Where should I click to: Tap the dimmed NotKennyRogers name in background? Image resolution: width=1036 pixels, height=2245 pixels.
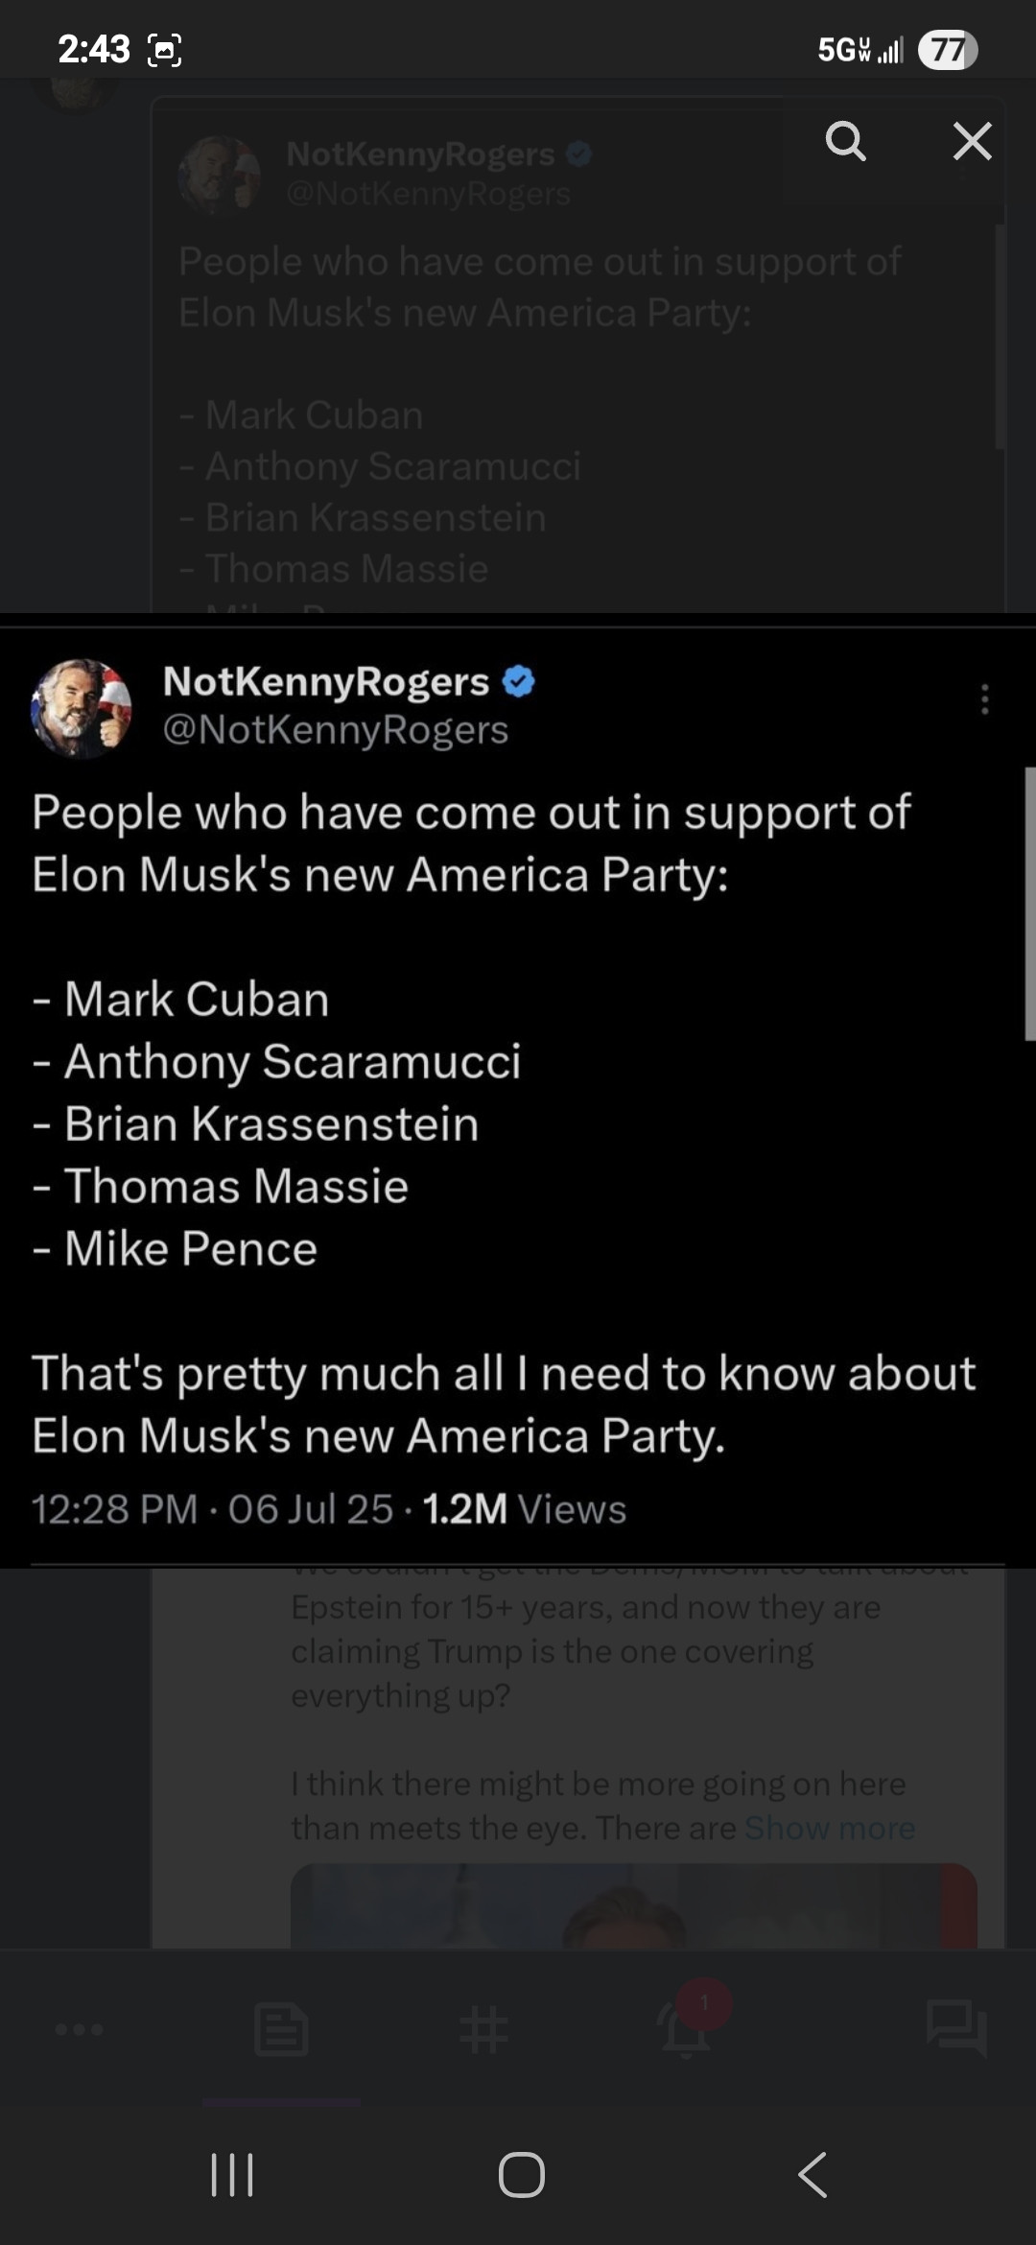point(420,154)
